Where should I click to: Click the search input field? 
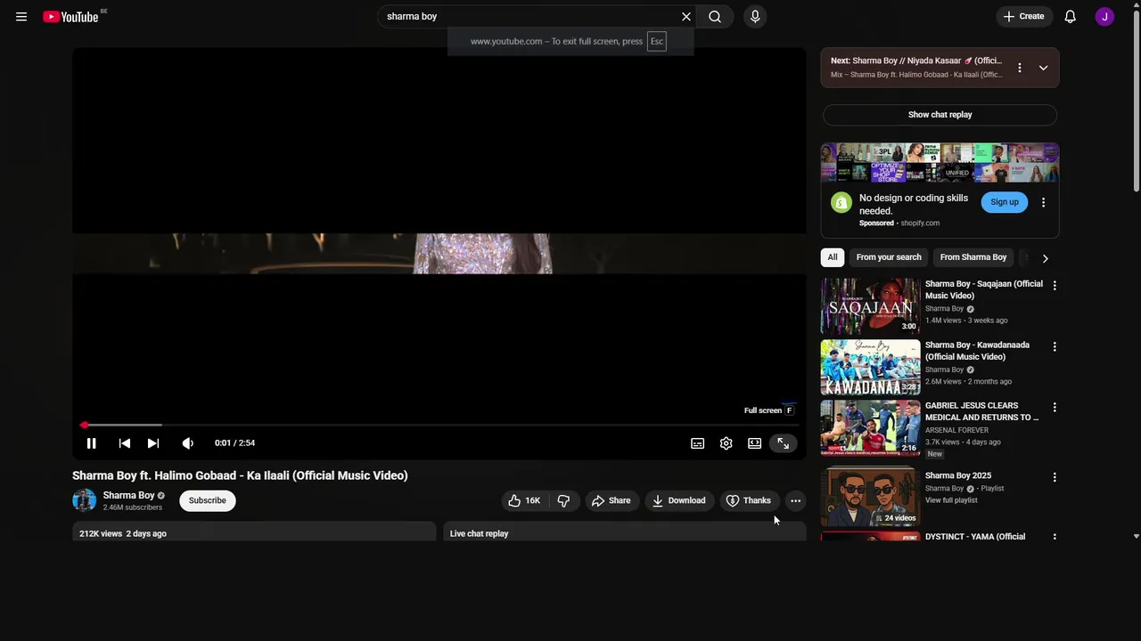tap(530, 17)
